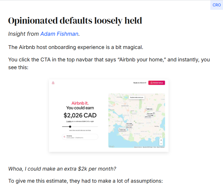Viewport: 223px width, 187px height.
Task: Click the Airbnb logo in the embedded screenshot
Action: point(53,83)
